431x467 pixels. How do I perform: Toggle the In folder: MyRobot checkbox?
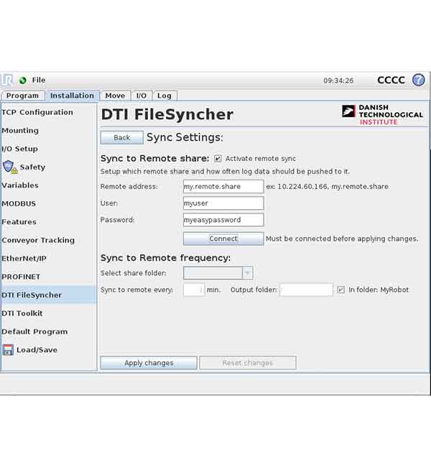341,290
